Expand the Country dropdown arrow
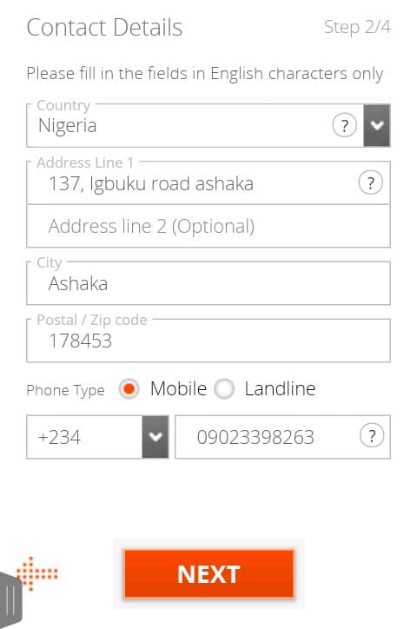Screen dimensions: 417x629 [377, 126]
